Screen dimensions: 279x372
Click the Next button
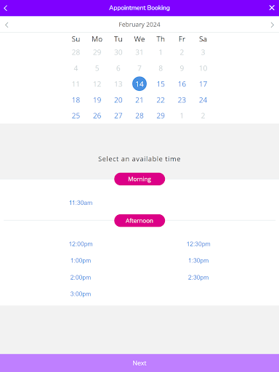tap(139, 363)
